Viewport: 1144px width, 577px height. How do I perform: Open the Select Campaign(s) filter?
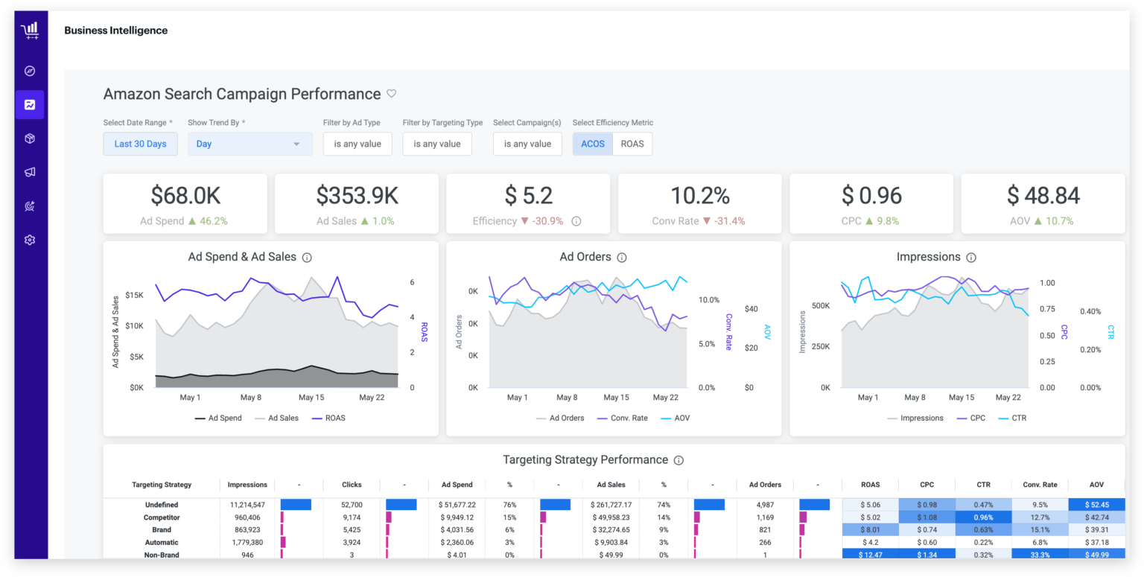(527, 143)
